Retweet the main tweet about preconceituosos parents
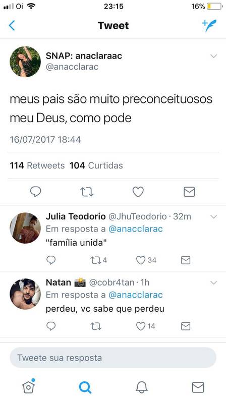 click(87, 192)
